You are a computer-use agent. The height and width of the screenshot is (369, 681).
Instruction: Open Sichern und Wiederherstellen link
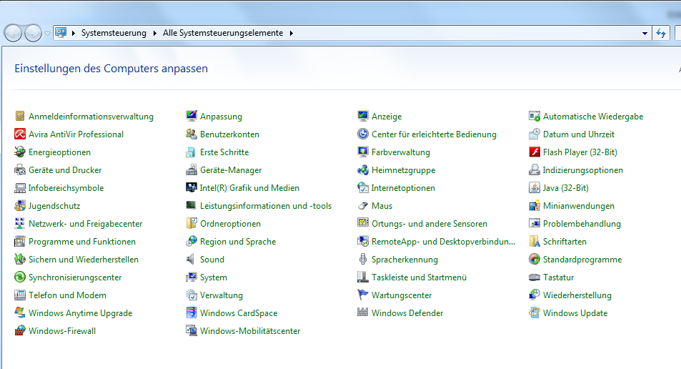84,259
